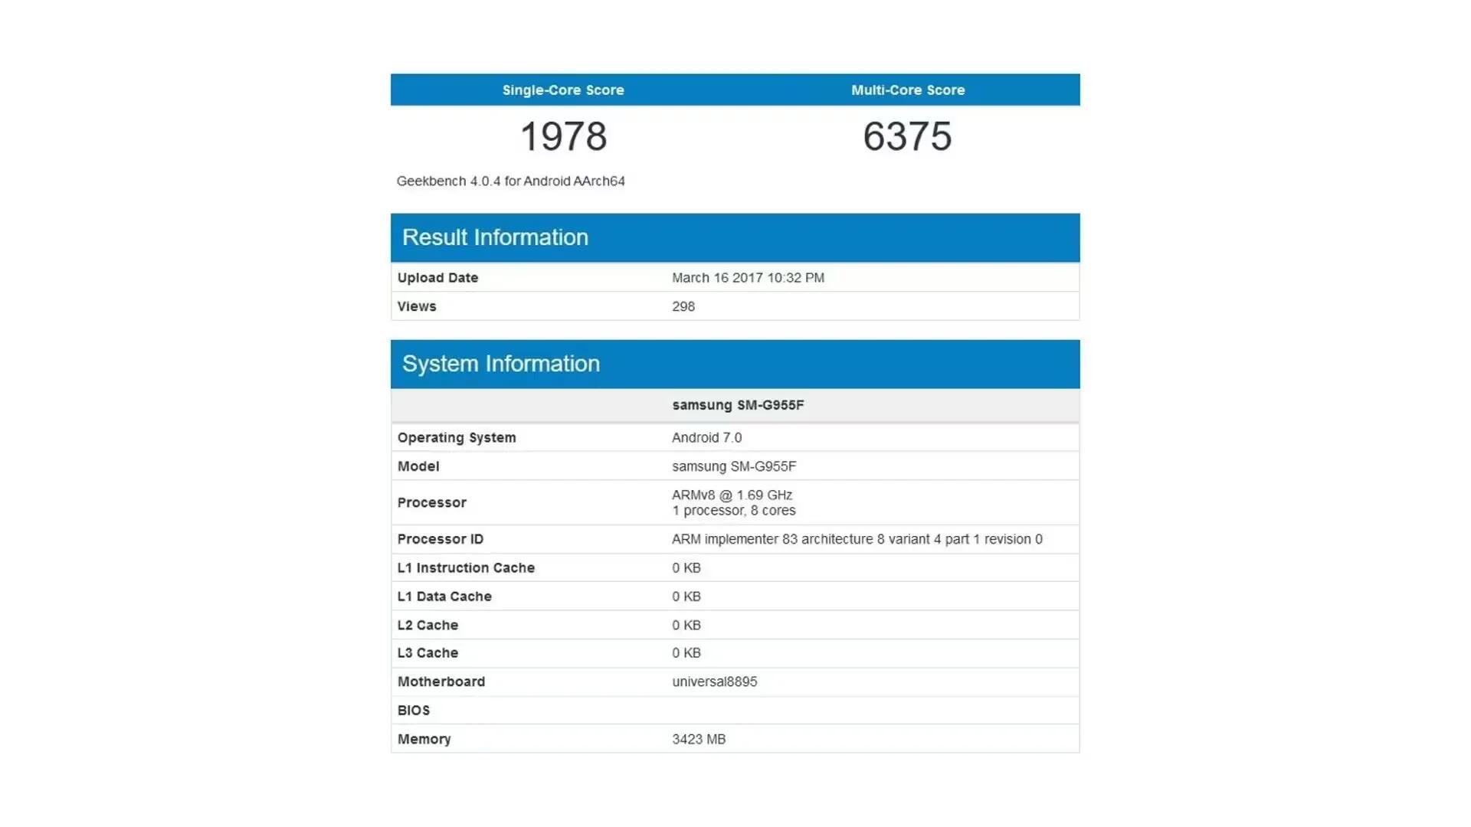This screenshot has width=1471, height=827.
Task: Select the 1 processor, 8 cores text
Action: point(733,511)
